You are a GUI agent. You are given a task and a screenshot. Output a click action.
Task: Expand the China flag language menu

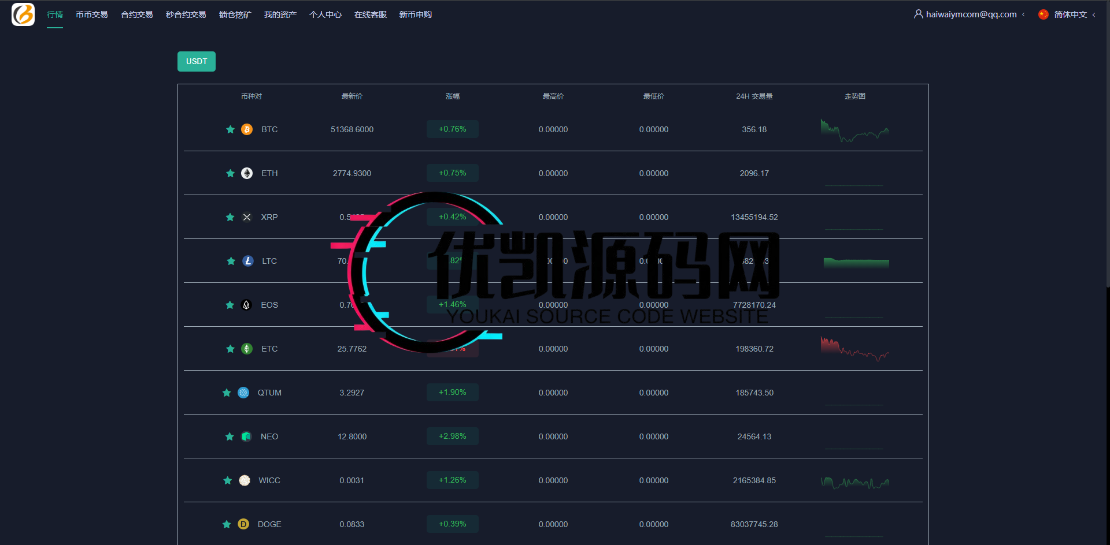(x=1044, y=14)
